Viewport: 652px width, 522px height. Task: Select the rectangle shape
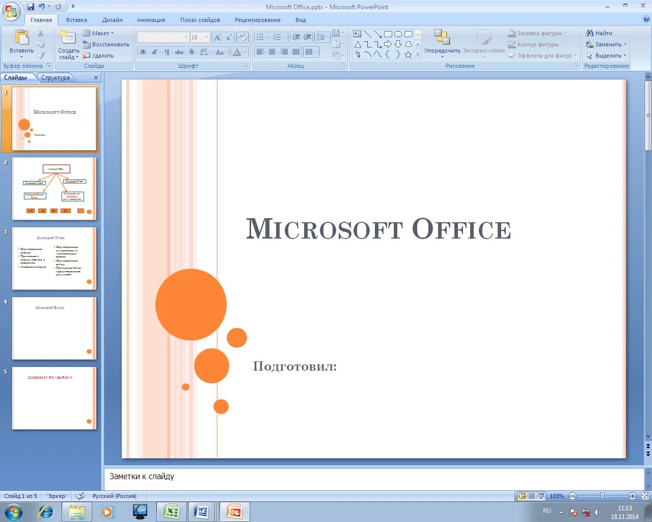click(388, 34)
